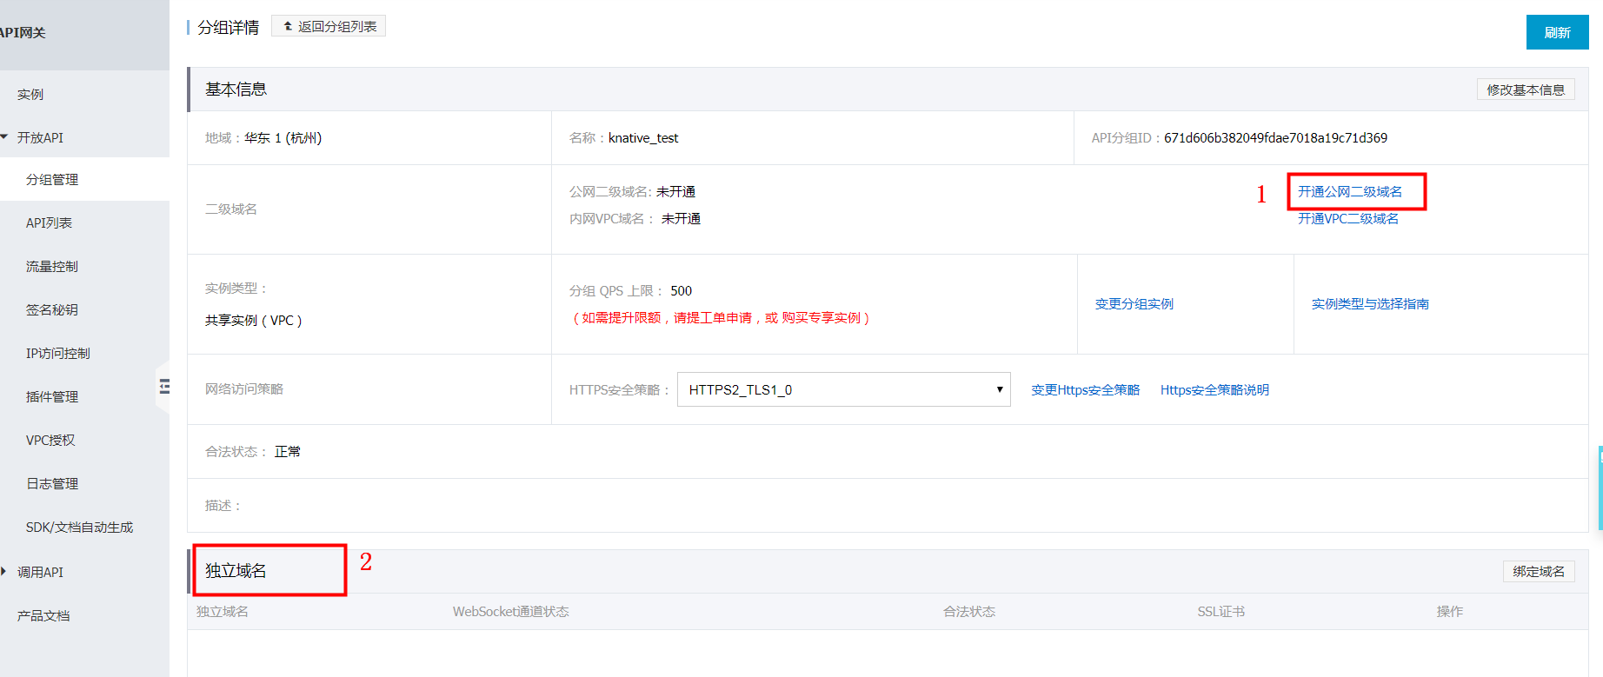Click the API分组ID value 671d606b...
This screenshot has width=1603, height=677.
tap(1275, 137)
